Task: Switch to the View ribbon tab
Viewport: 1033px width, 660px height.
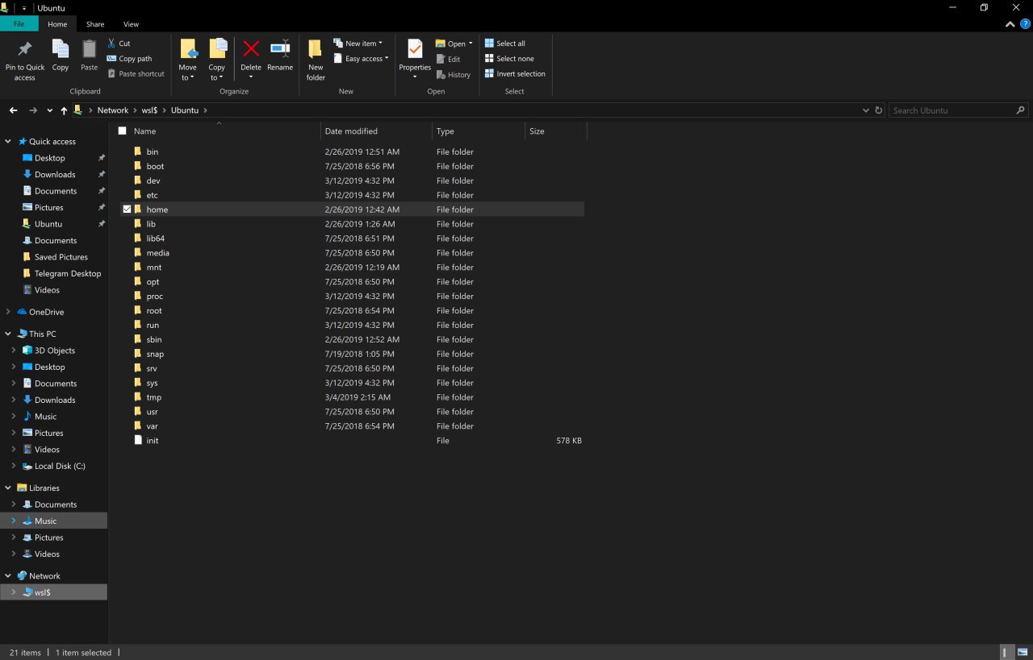Action: click(x=131, y=24)
